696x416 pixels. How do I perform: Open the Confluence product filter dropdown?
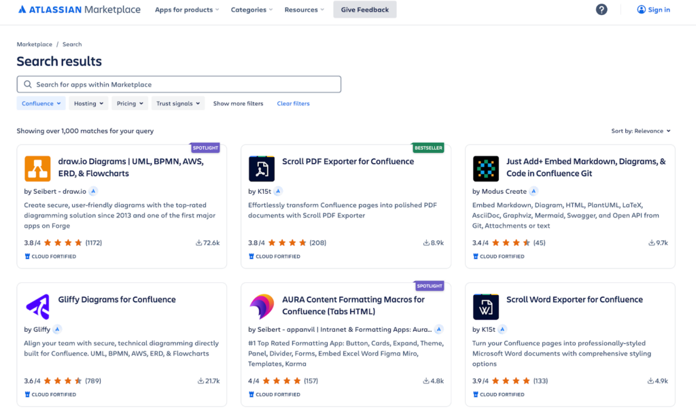(x=41, y=103)
